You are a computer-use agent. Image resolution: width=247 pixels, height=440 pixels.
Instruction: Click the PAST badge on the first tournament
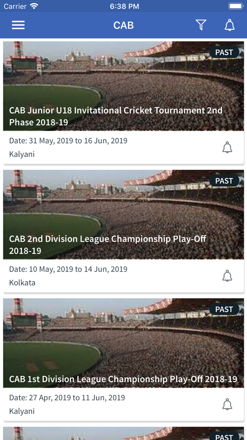(224, 52)
